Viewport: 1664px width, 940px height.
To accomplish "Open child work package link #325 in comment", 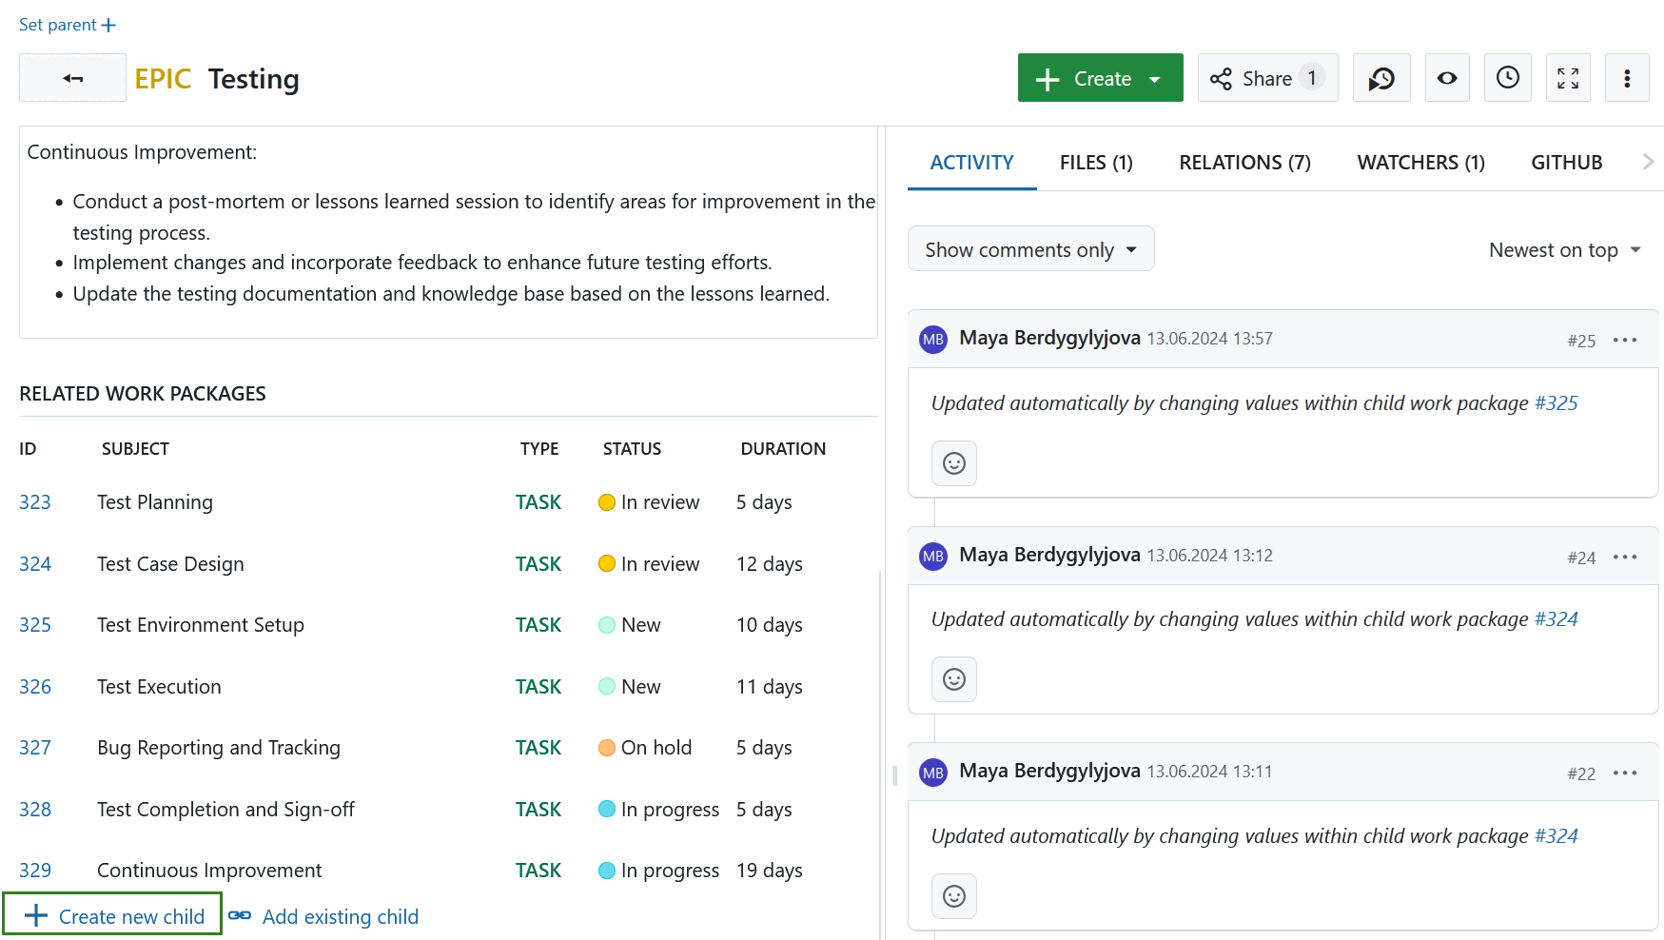I will point(1556,402).
